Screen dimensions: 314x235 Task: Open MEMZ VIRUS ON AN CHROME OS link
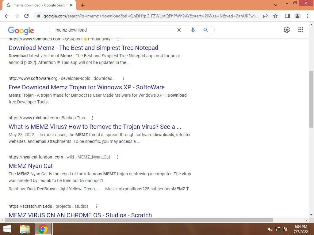pyautogui.click(x=80, y=215)
